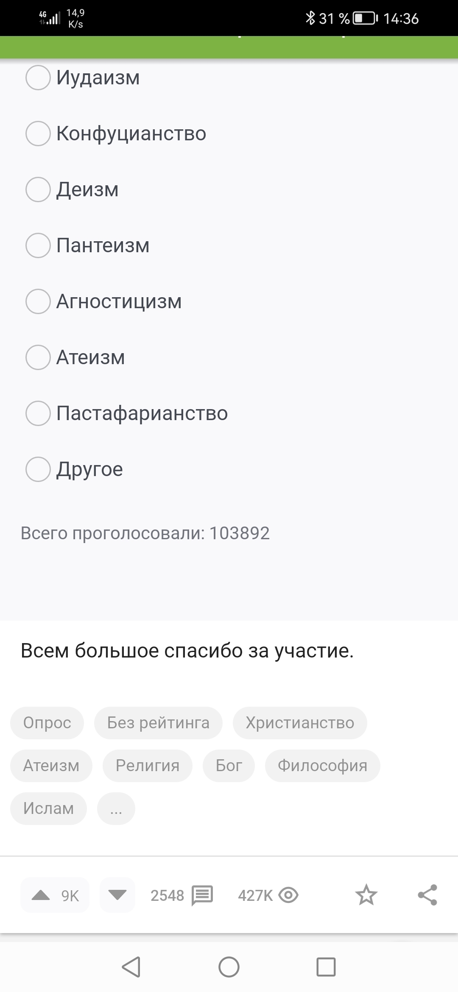This screenshot has width=458, height=992.
Task: Choose Агностицизм in the poll
Action: point(38,301)
